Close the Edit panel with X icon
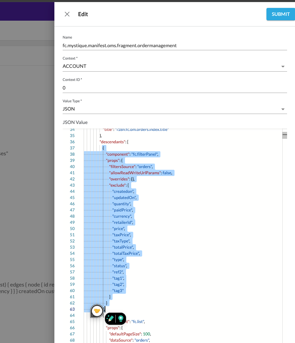The width and height of the screenshot is (295, 343). click(x=67, y=14)
